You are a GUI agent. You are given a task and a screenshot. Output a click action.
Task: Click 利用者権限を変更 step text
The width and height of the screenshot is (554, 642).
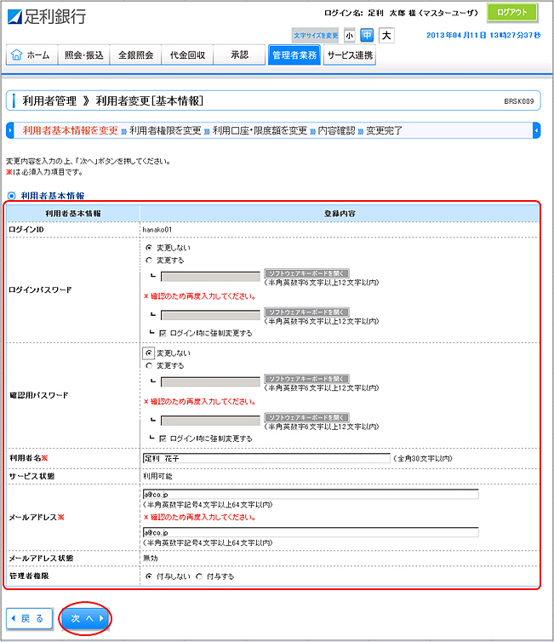pos(165,130)
